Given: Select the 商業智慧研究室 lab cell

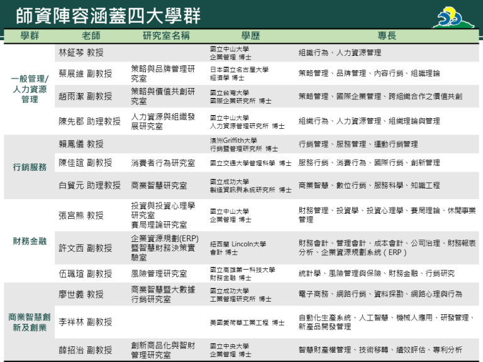Looking at the screenshot, I should 158,185.
